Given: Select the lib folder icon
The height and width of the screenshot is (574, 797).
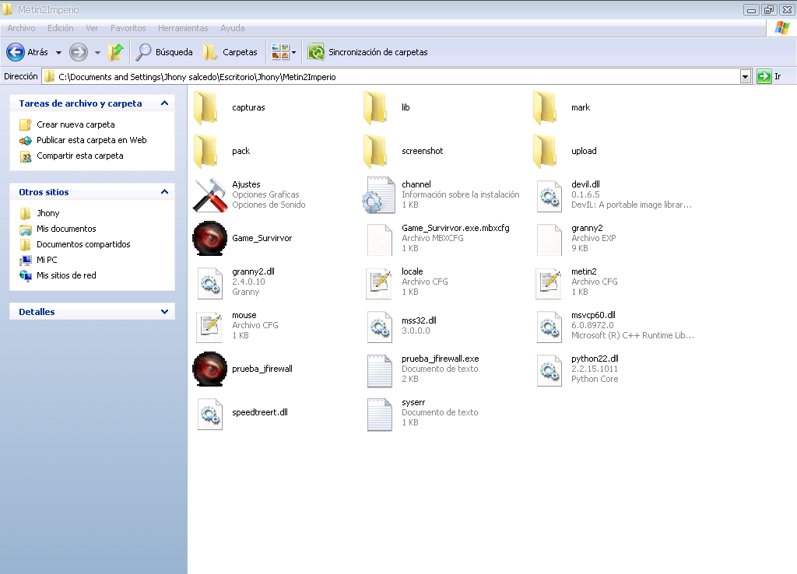Looking at the screenshot, I should (x=376, y=107).
